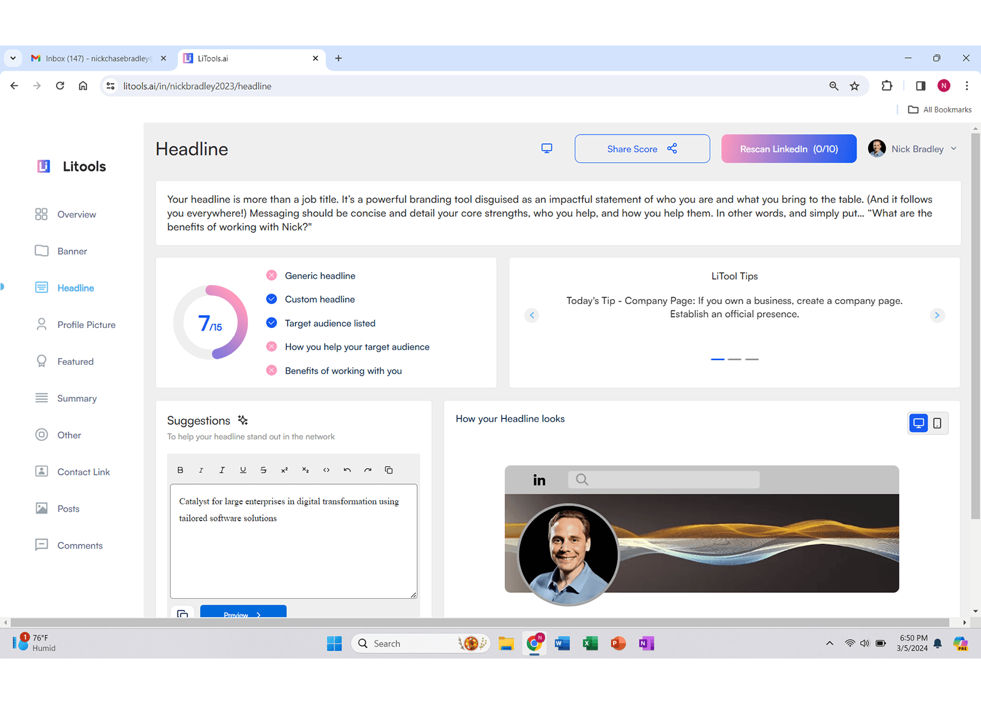Click the LinkedIn logo in preview
981x704 pixels.
click(x=539, y=480)
